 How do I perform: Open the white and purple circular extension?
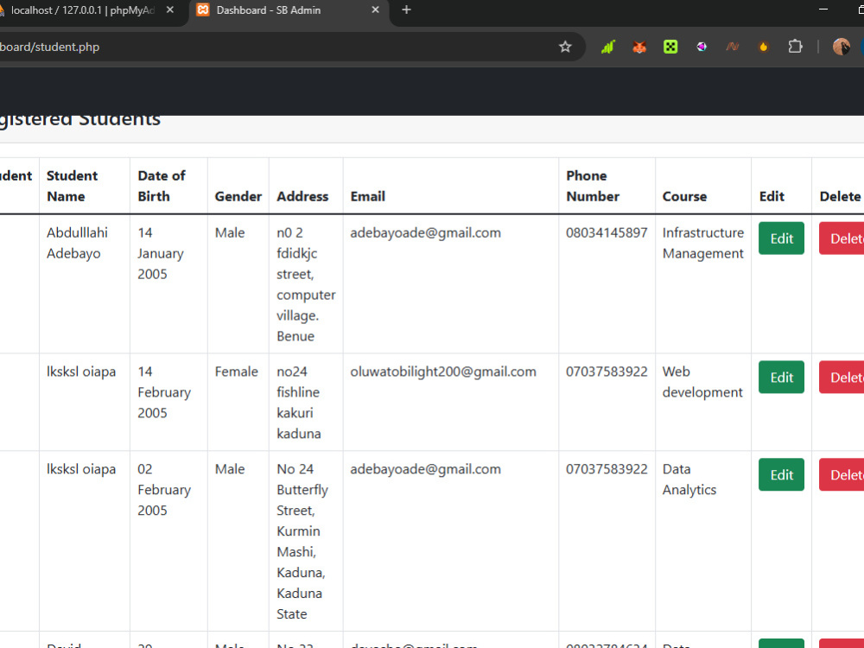click(702, 47)
